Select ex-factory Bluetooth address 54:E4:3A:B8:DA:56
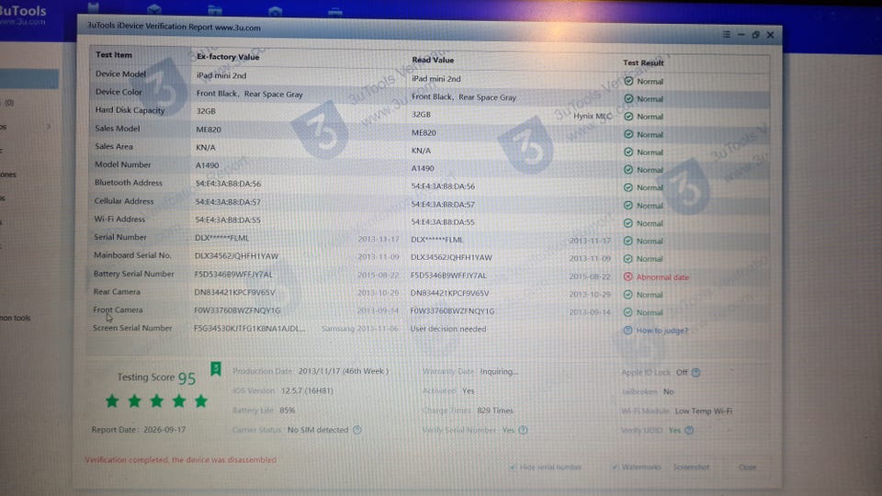 pyautogui.click(x=228, y=184)
